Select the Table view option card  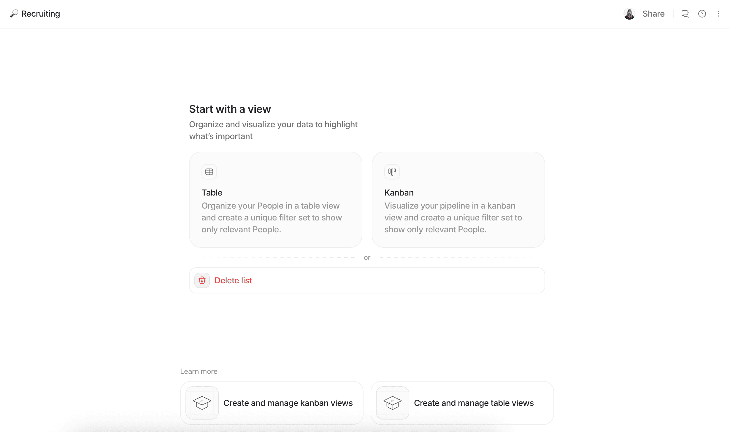pyautogui.click(x=275, y=199)
